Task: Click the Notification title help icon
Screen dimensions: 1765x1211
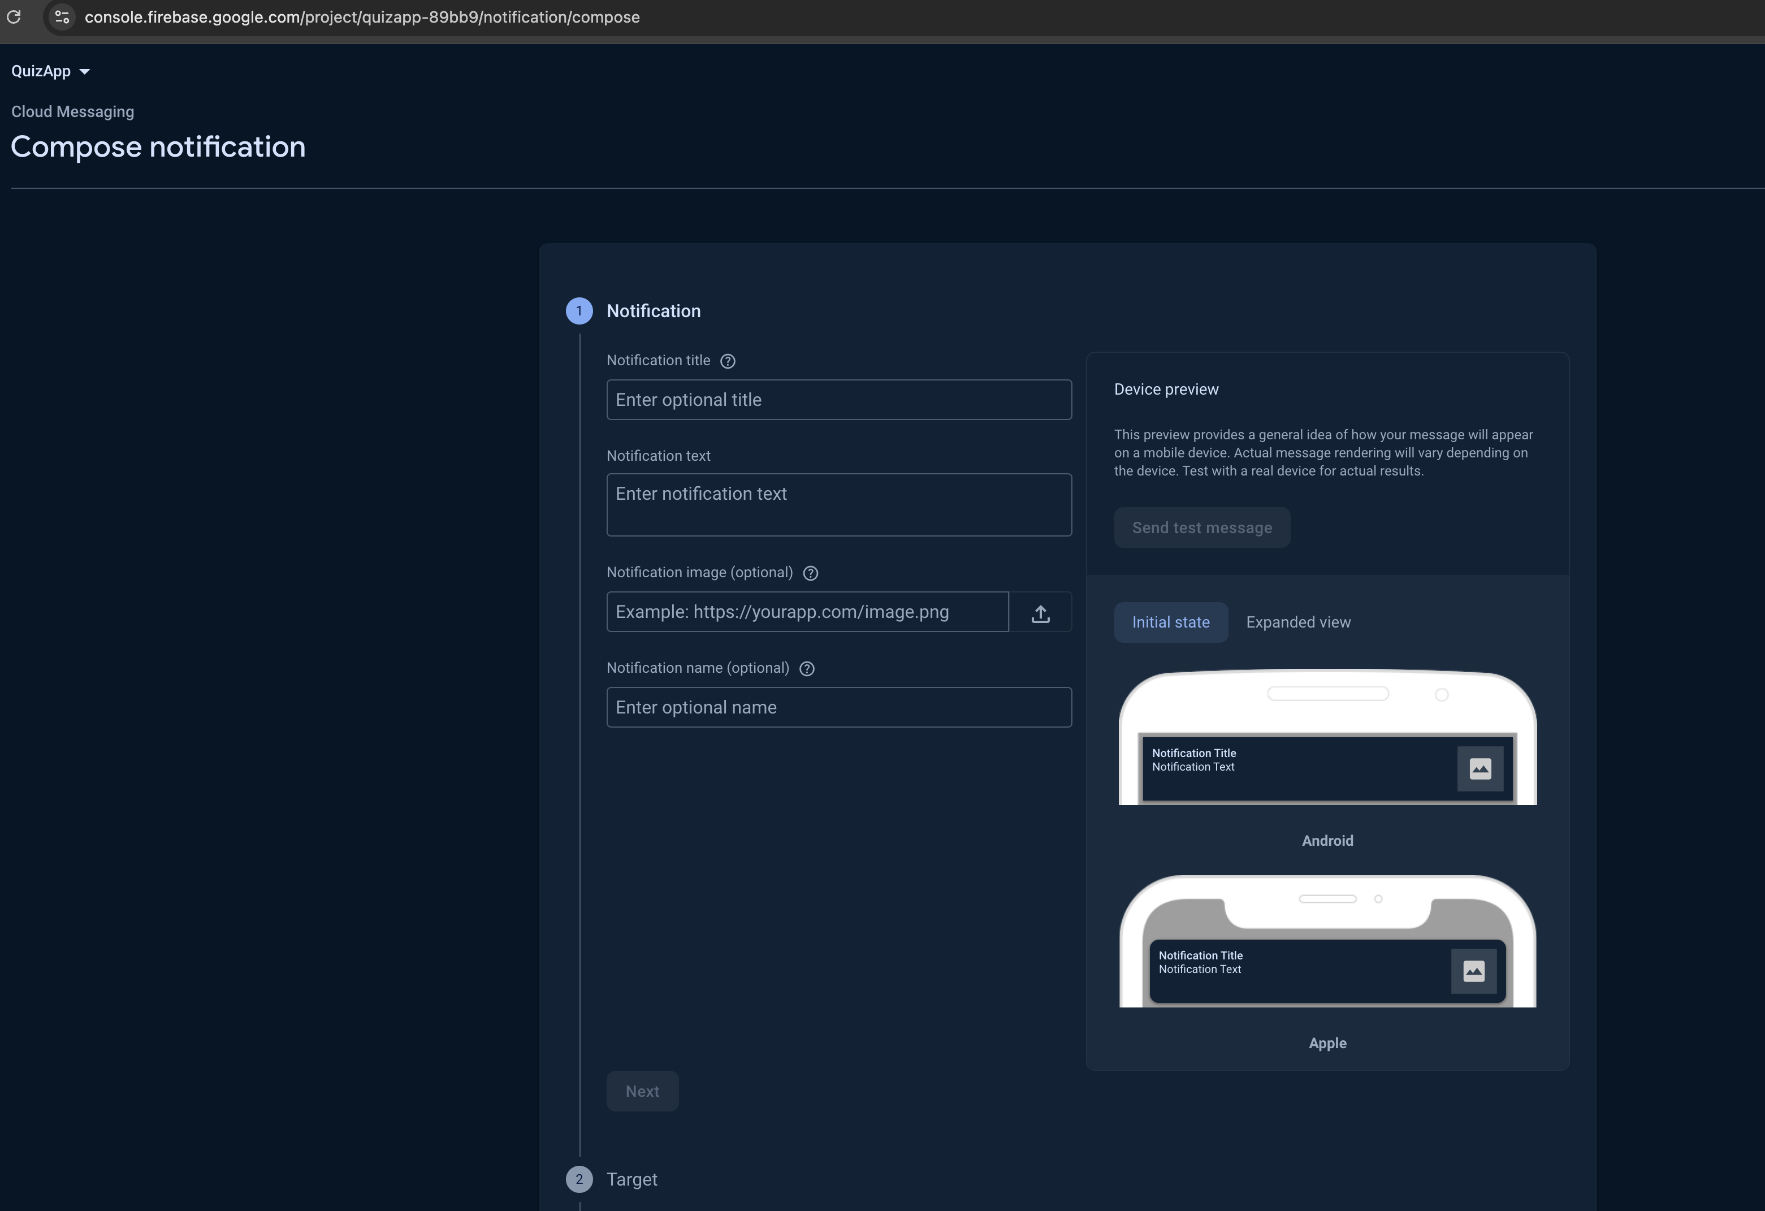Action: [728, 361]
